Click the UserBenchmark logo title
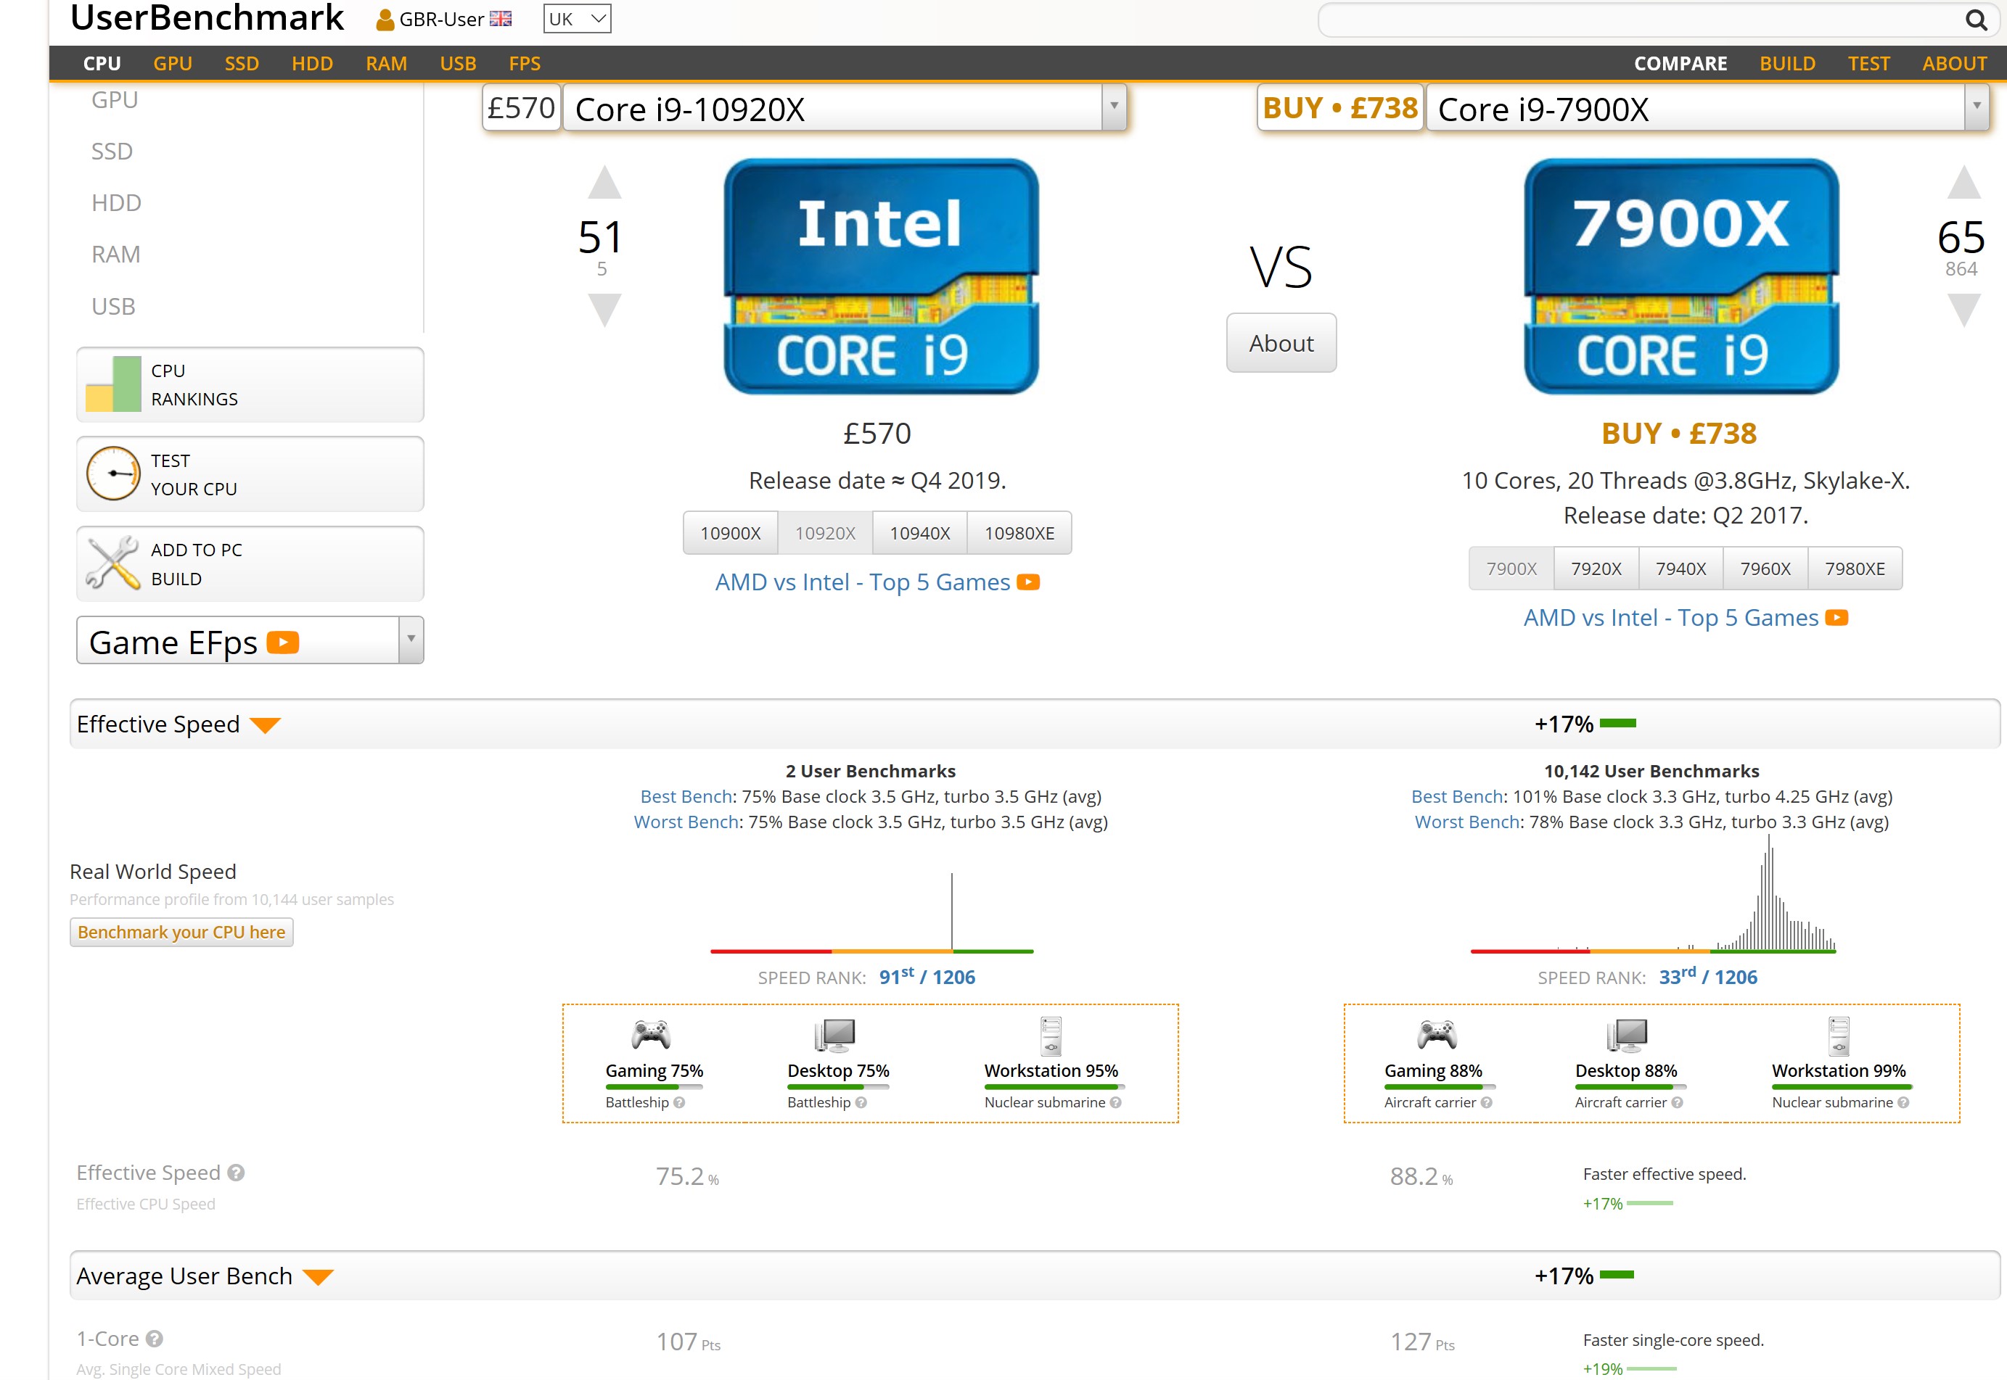 pyautogui.click(x=207, y=17)
